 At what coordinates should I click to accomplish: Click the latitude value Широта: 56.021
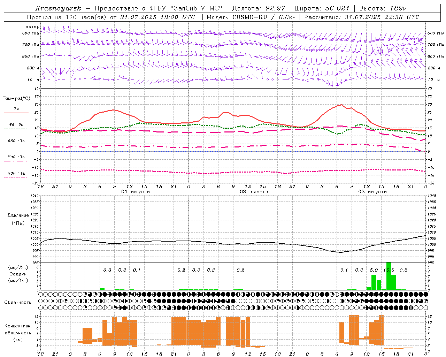(x=322, y=8)
